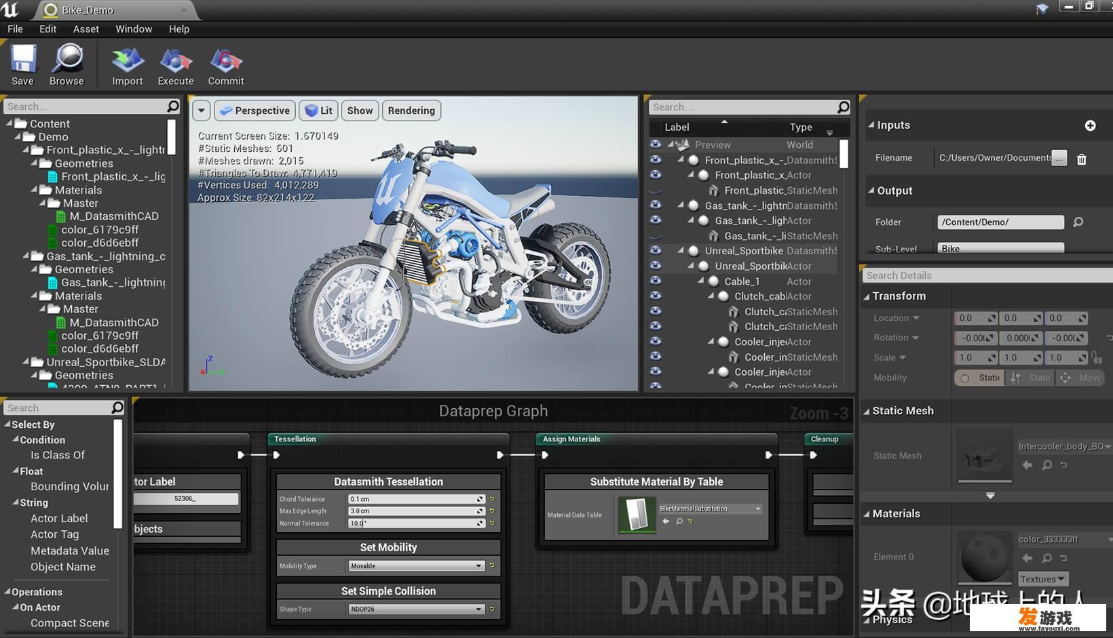This screenshot has height=638, width=1113.
Task: Open the Window menu
Action: 134,29
